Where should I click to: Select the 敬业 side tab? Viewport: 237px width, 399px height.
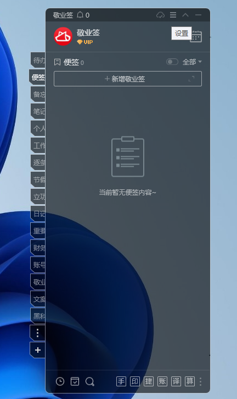[x=38, y=282]
